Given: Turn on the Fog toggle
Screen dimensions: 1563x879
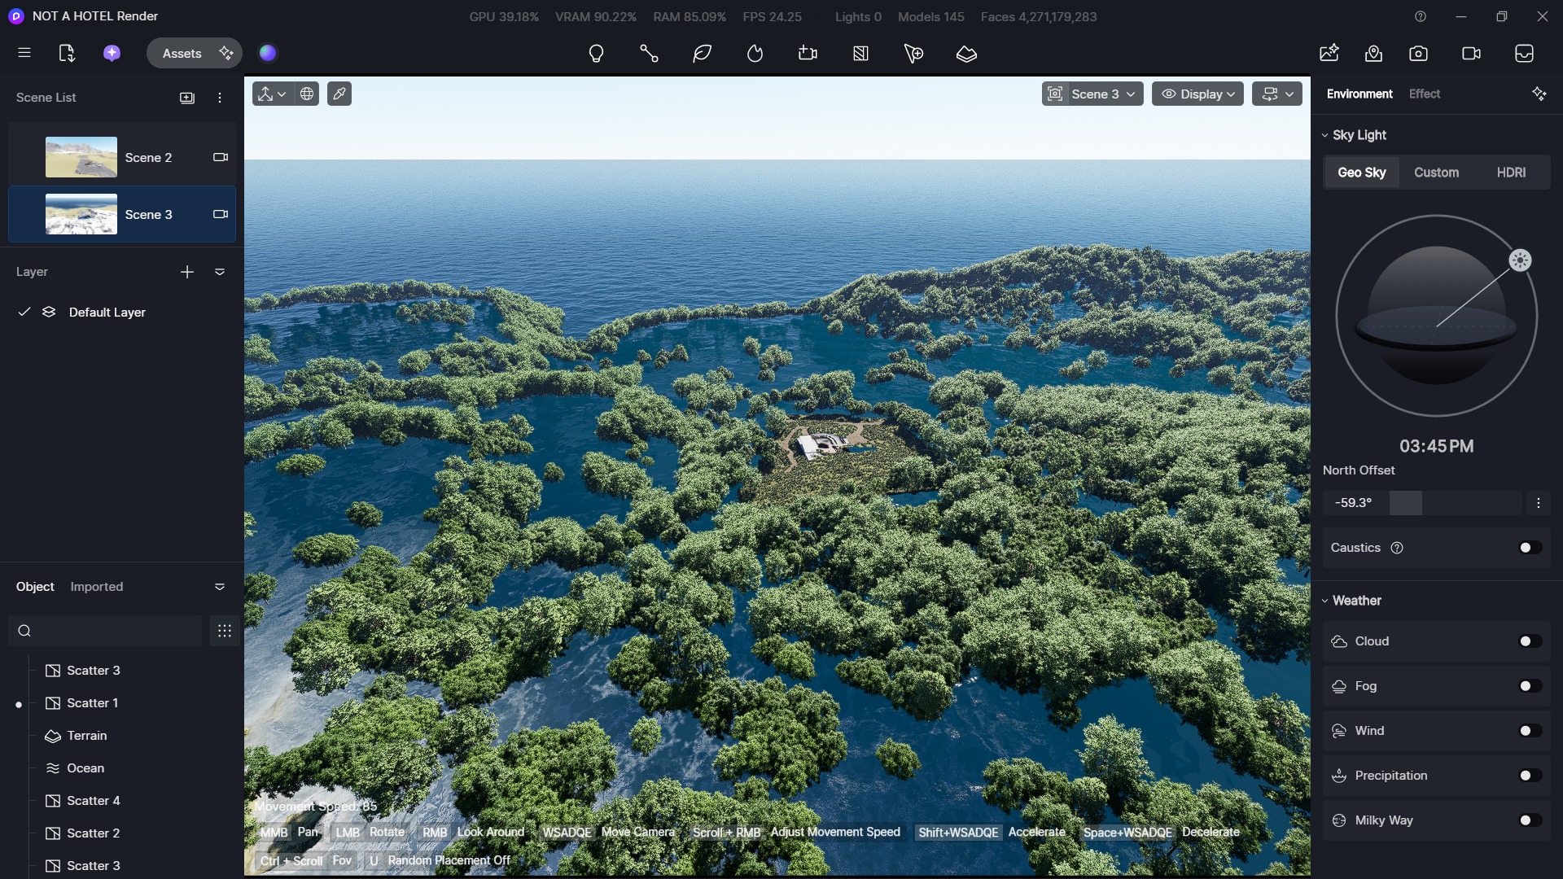Looking at the screenshot, I should pyautogui.click(x=1530, y=686).
